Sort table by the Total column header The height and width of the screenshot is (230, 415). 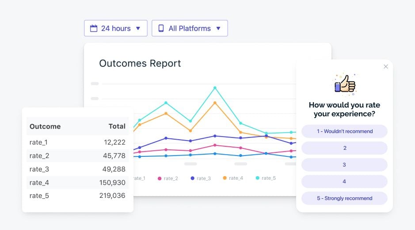(x=117, y=126)
